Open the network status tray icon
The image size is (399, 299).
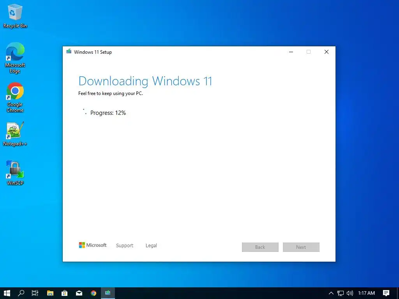point(341,293)
